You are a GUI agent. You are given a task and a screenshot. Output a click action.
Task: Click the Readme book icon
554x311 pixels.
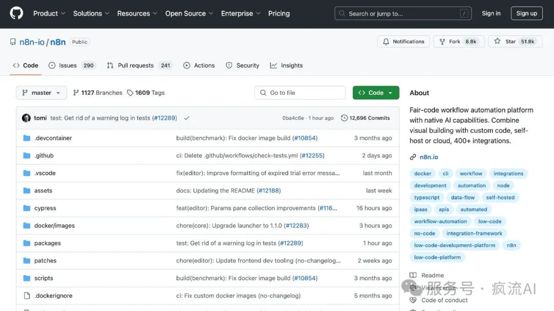(x=412, y=275)
